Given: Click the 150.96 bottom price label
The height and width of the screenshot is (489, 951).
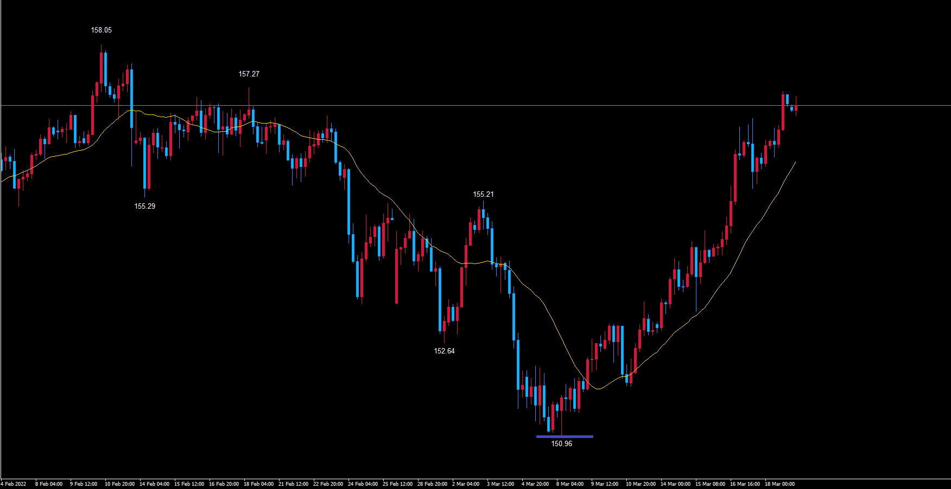Looking at the screenshot, I should tap(561, 444).
